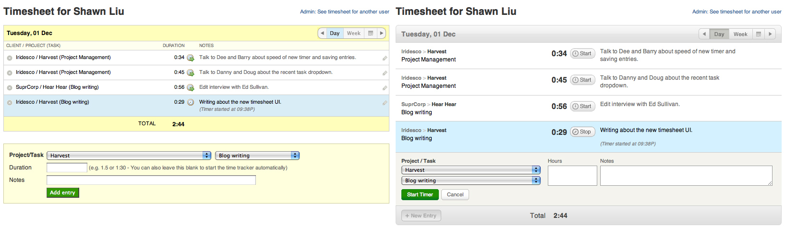Edit pencil for Ed Sullivan entry, yellow timesheet
The width and height of the screenshot is (785, 228).
pyautogui.click(x=385, y=88)
